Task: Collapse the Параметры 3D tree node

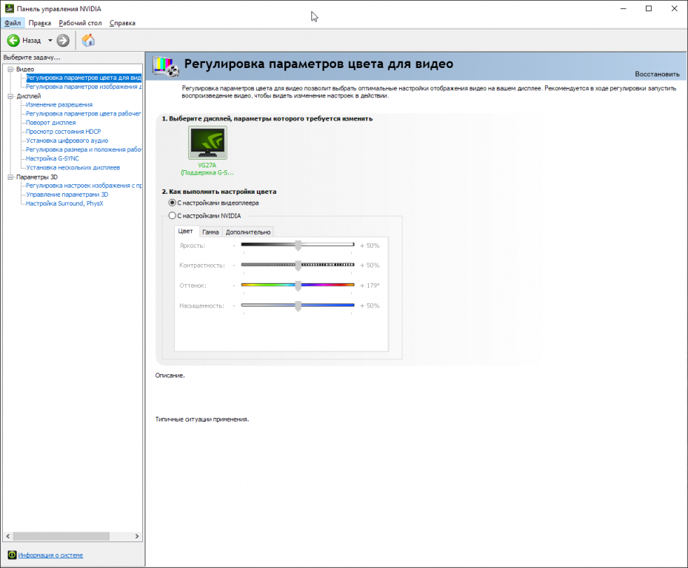Action: 10,177
